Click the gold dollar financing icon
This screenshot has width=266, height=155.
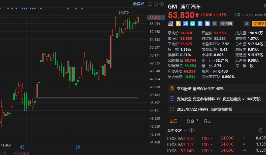pyautogui.click(x=172, y=88)
